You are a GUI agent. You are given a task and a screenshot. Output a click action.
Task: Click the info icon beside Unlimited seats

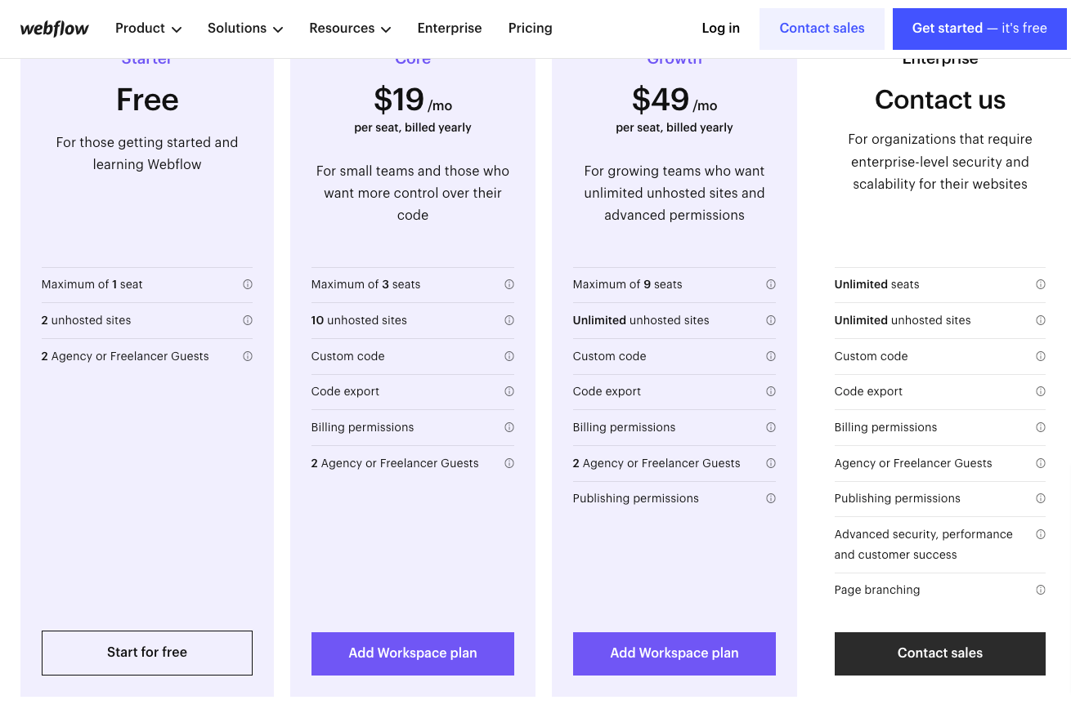click(1041, 284)
